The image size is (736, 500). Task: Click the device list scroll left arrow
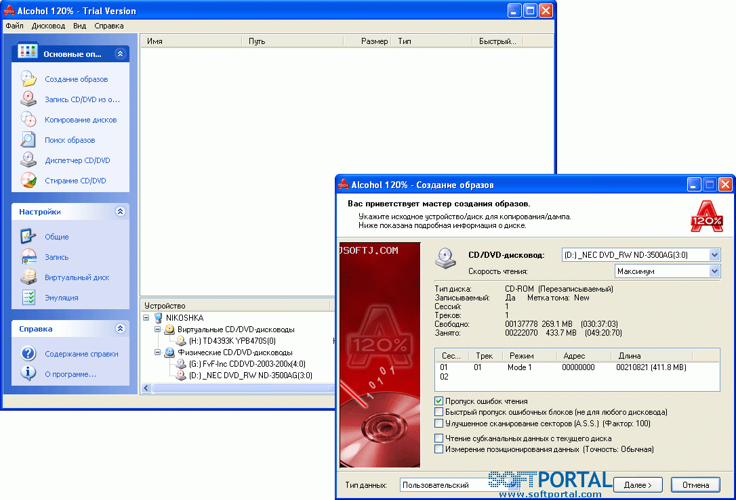[x=146, y=388]
